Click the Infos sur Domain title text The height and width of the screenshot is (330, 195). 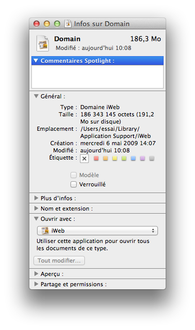tap(102, 24)
